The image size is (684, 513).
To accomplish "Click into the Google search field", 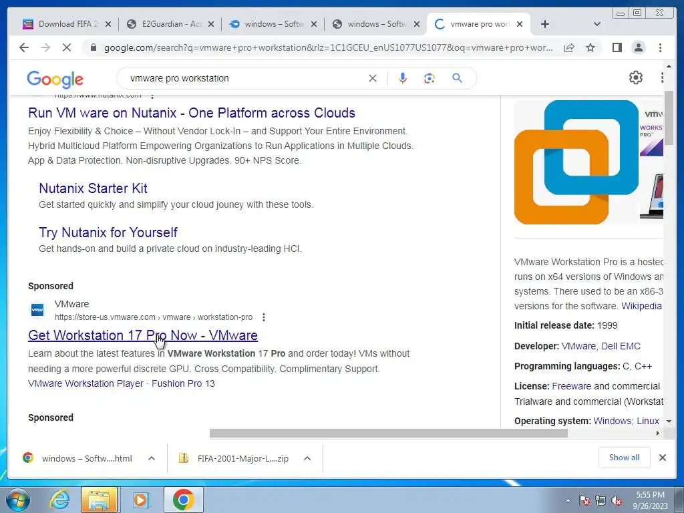I will pyautogui.click(x=246, y=78).
